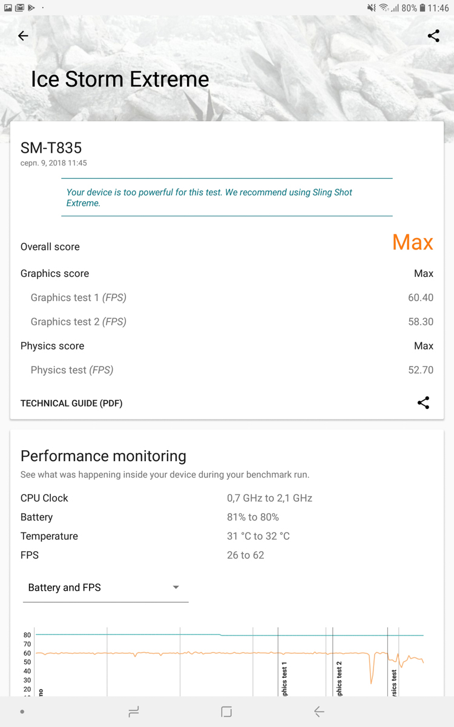The height and width of the screenshot is (727, 454).
Task: Tap the orange Max overall score
Action: 413,242
